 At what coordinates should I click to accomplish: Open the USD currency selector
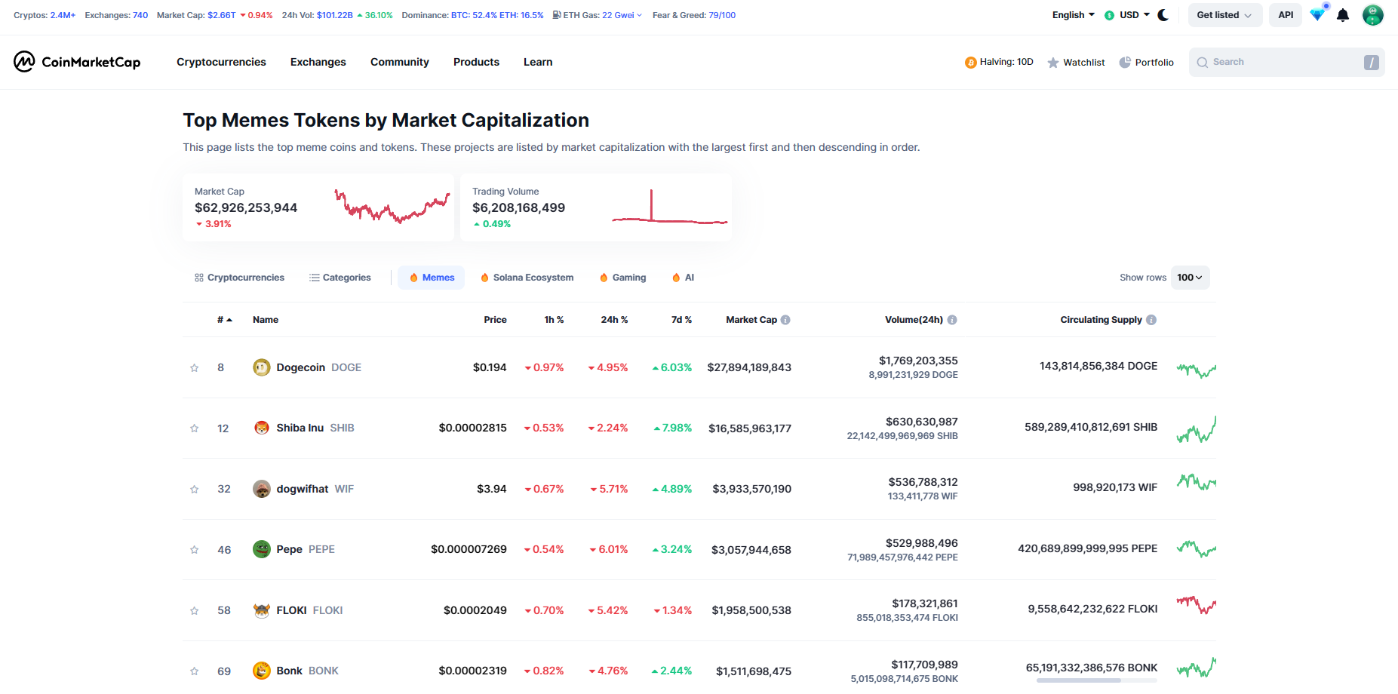[x=1128, y=15]
